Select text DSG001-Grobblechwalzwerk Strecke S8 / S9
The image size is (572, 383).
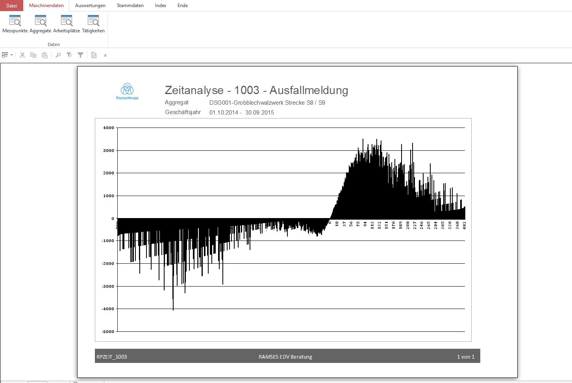coord(267,103)
